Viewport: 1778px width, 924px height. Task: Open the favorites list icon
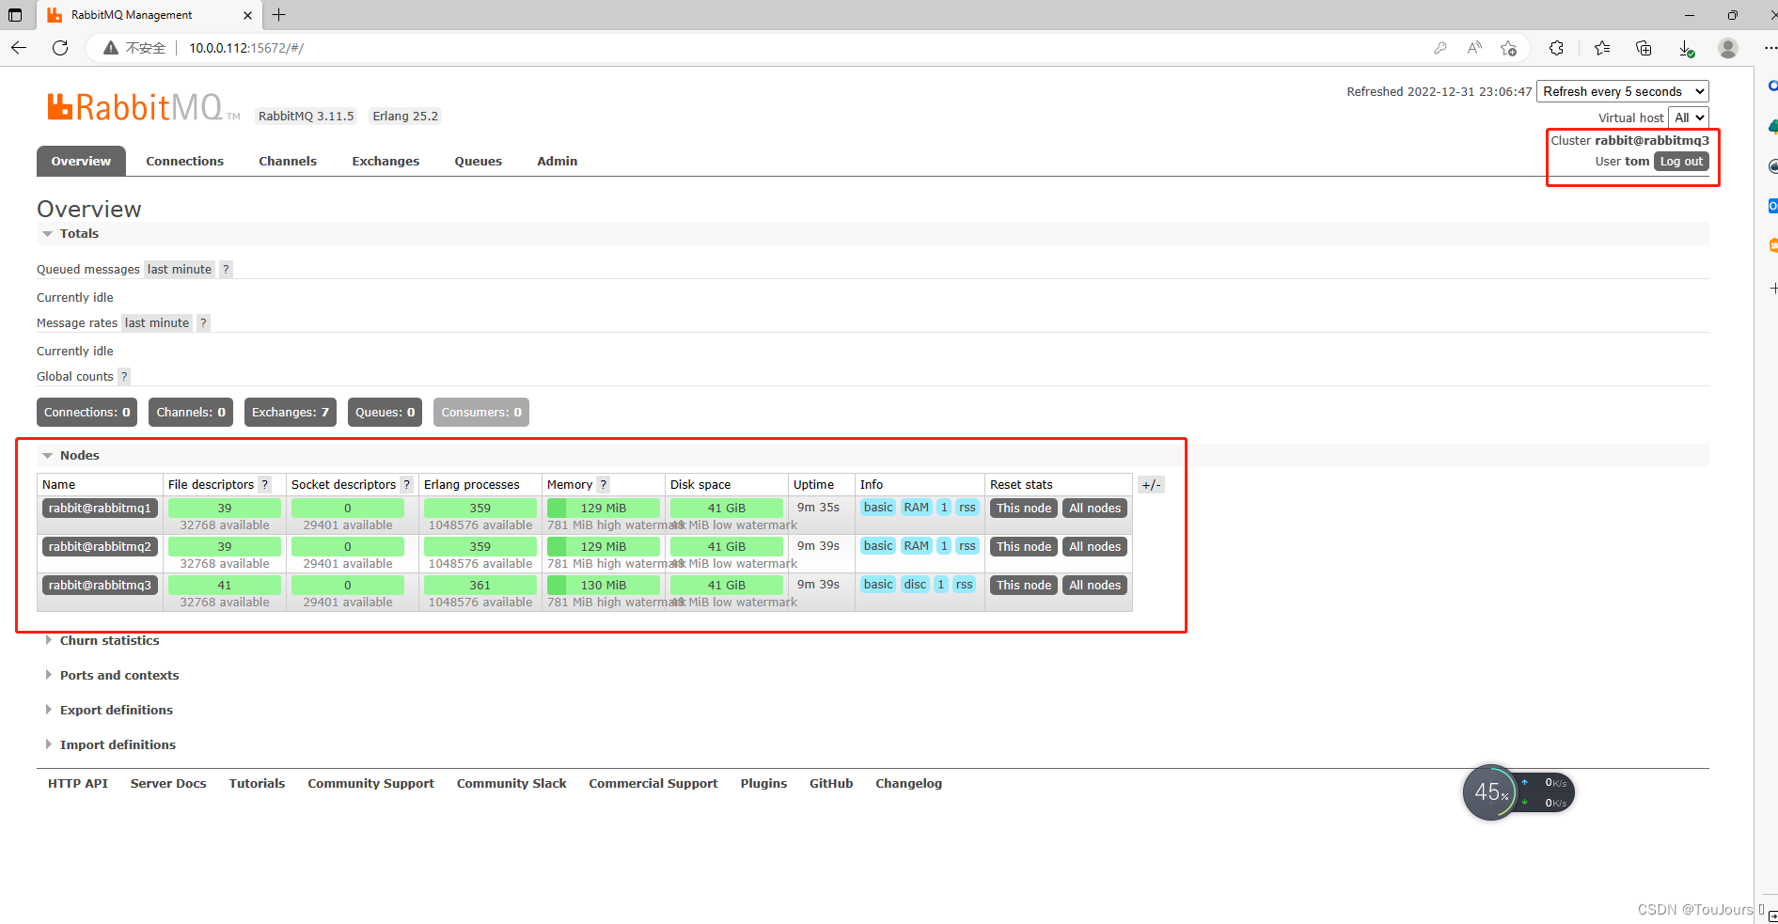[1602, 48]
